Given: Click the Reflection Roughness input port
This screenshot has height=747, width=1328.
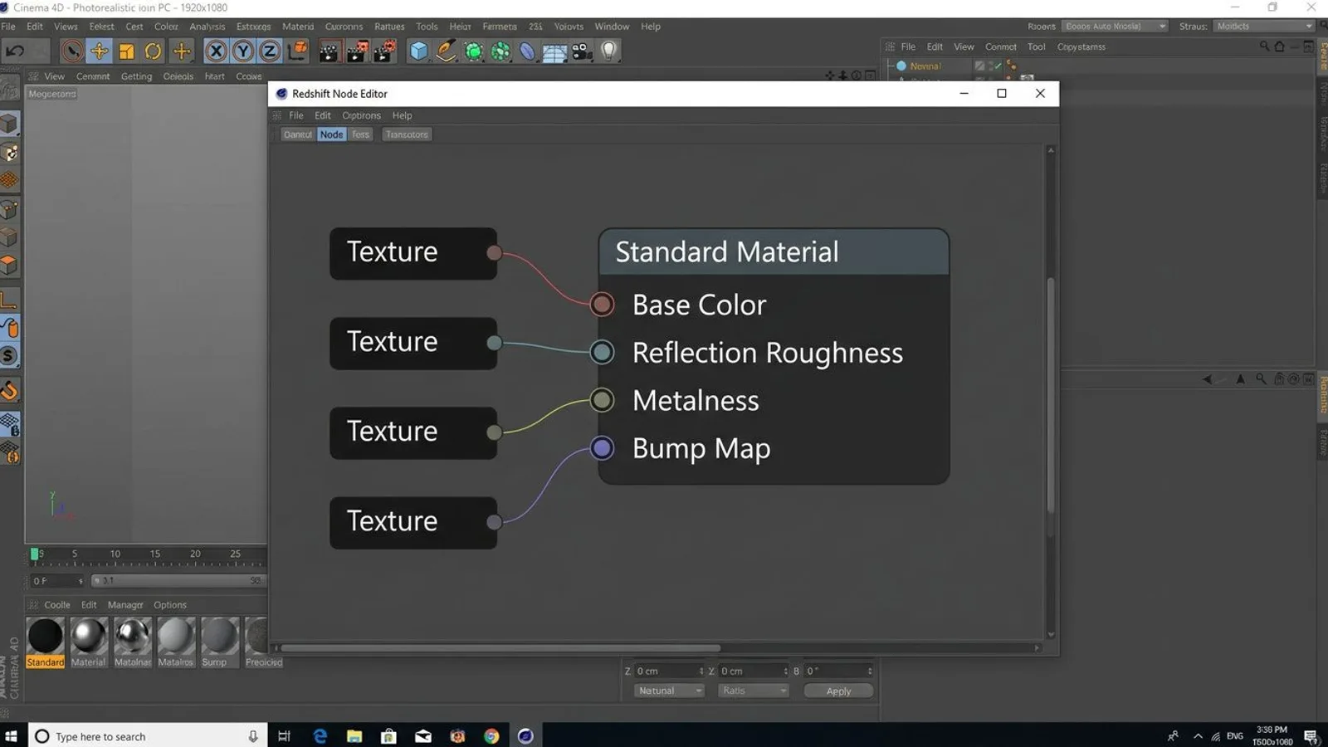Looking at the screenshot, I should 602,353.
